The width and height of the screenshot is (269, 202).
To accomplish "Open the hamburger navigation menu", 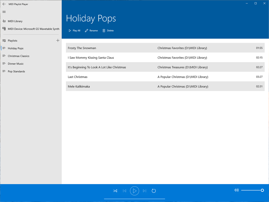I will (x=4, y=12).
